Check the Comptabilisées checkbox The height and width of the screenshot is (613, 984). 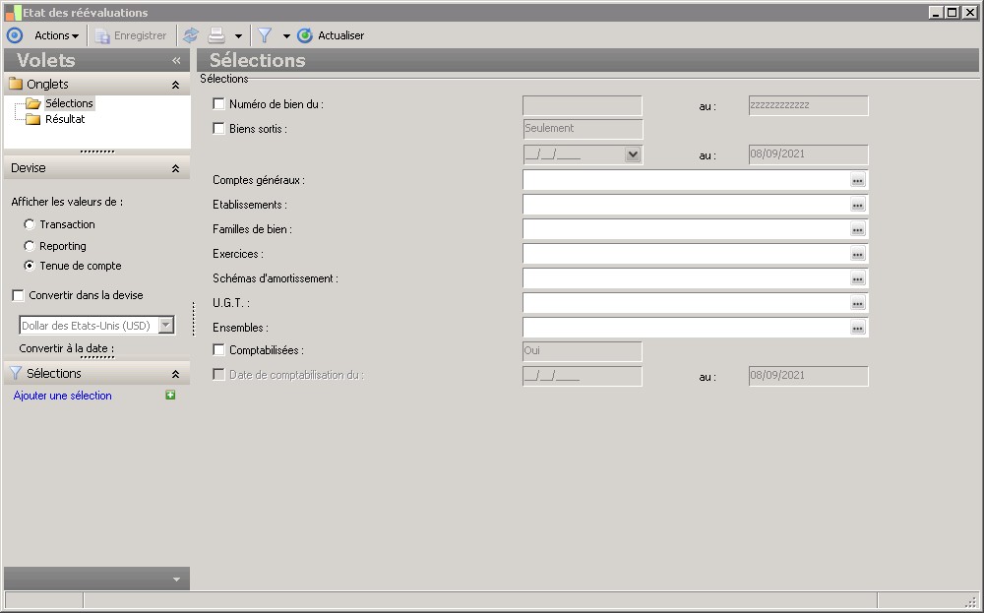click(x=218, y=350)
